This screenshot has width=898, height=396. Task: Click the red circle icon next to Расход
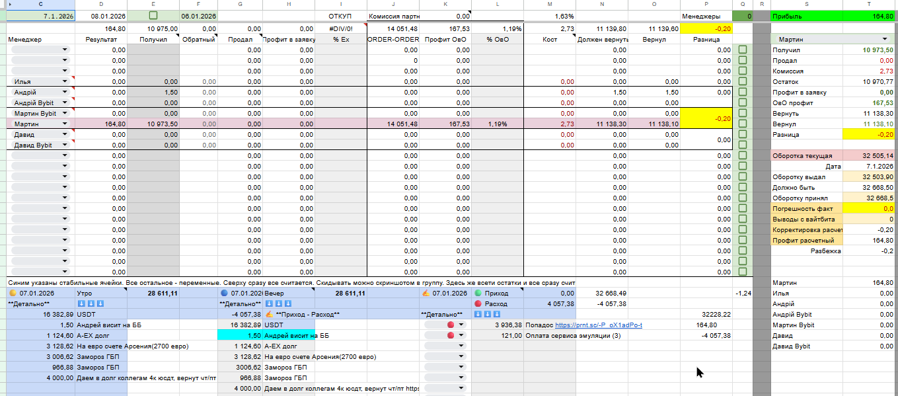(x=478, y=303)
